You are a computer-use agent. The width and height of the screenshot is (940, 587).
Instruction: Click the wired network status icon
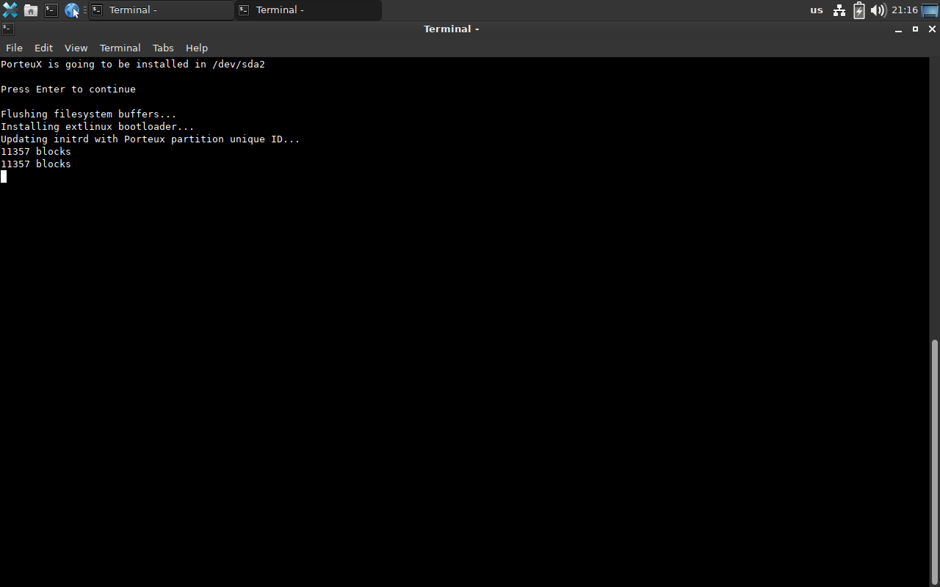click(839, 10)
